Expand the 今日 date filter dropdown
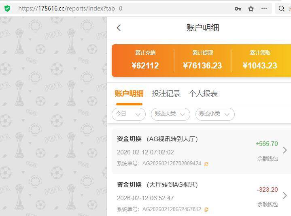291x216 pixels. tap(128, 114)
